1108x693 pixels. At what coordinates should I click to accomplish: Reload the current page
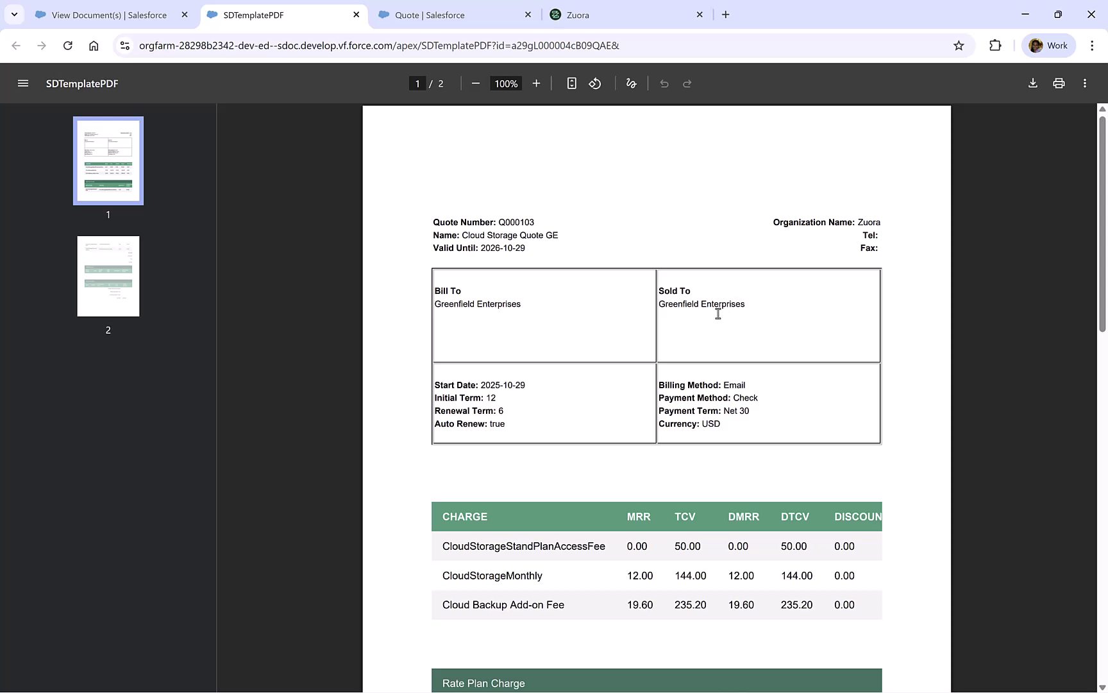67,46
